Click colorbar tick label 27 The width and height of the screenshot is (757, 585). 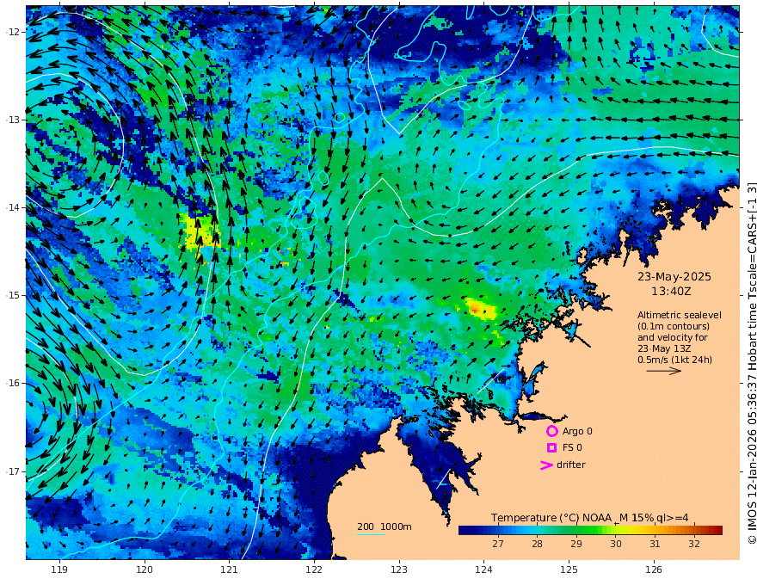click(x=498, y=544)
